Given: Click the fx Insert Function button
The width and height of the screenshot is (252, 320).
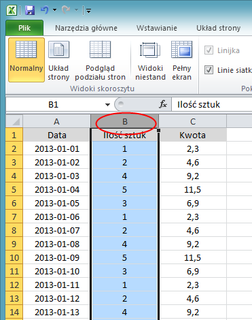Looking at the screenshot, I should tap(163, 104).
